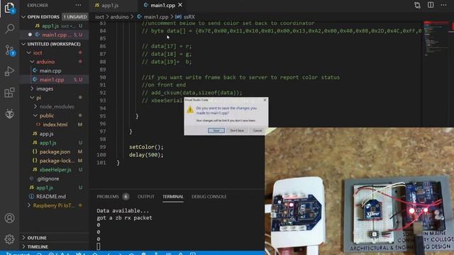454x255 pixels.
Task: Click the terminal input cursor
Action: tap(99, 246)
